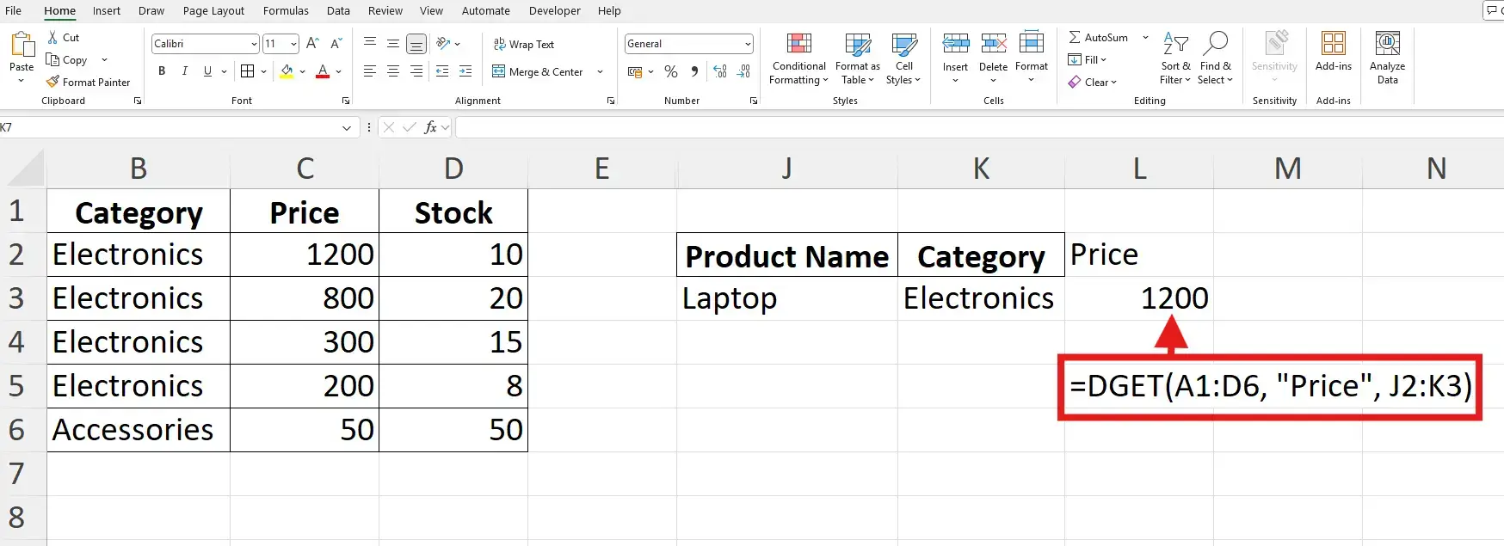Open the Fill menu
The height and width of the screenshot is (546, 1504).
pyautogui.click(x=1087, y=60)
